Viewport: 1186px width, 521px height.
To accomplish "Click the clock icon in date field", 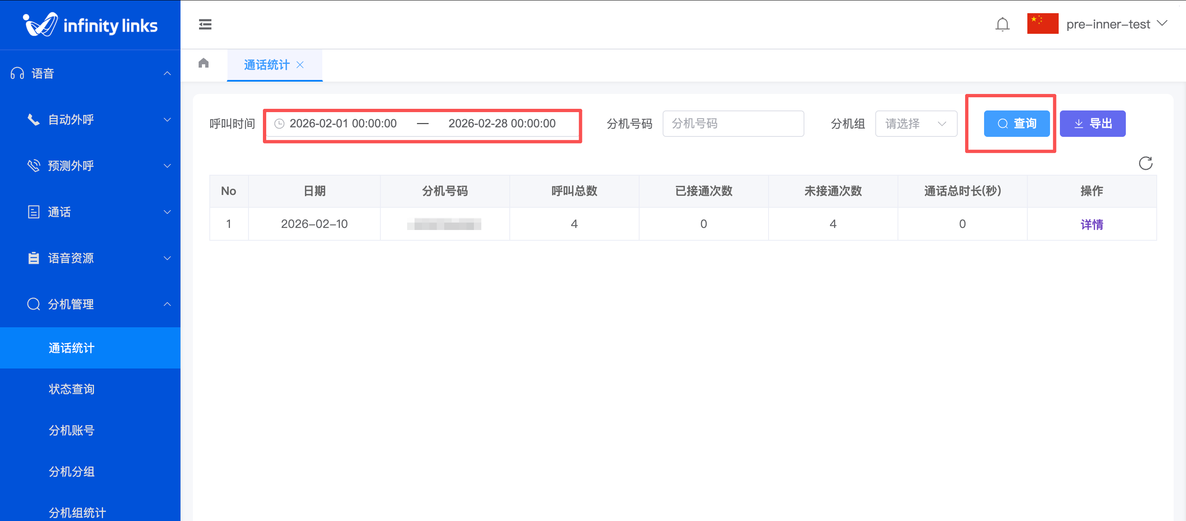I will [279, 124].
